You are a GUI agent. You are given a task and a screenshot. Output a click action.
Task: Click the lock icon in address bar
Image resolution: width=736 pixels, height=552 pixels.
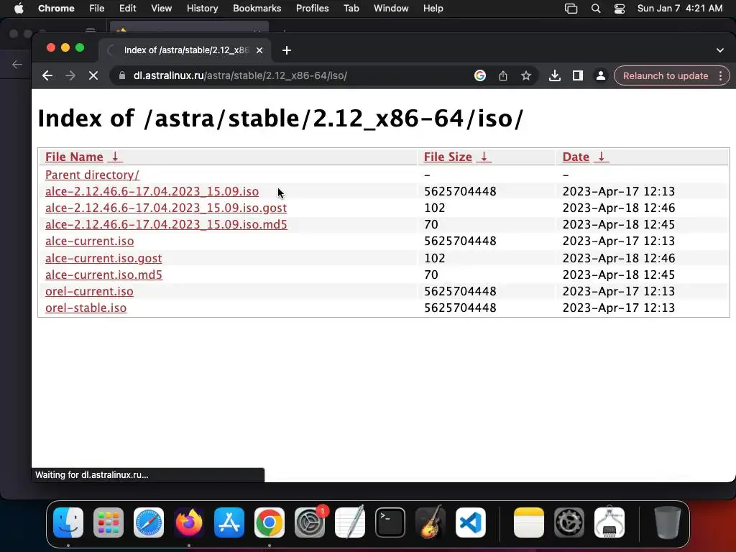coord(122,75)
